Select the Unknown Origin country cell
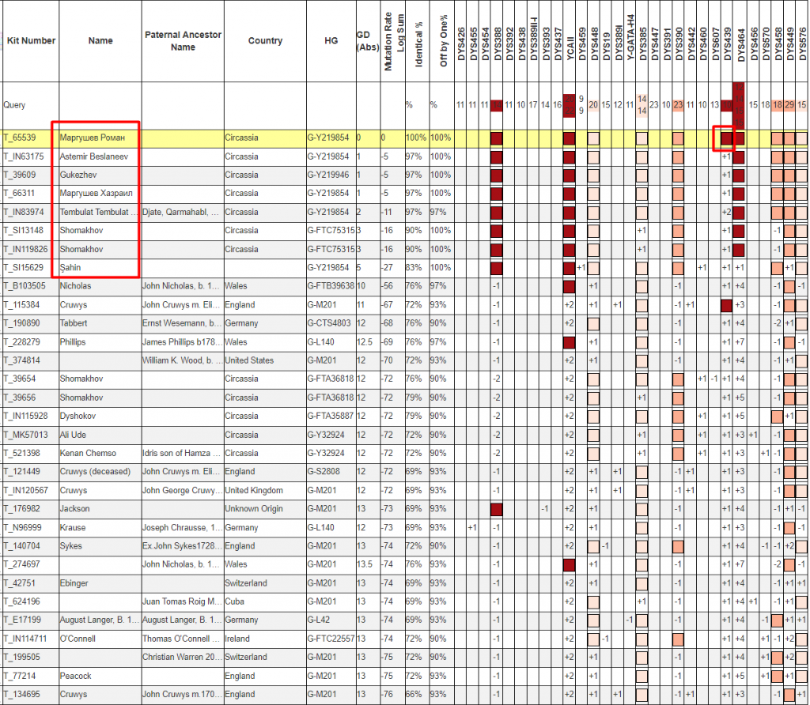This screenshot has width=810, height=705. (x=254, y=509)
